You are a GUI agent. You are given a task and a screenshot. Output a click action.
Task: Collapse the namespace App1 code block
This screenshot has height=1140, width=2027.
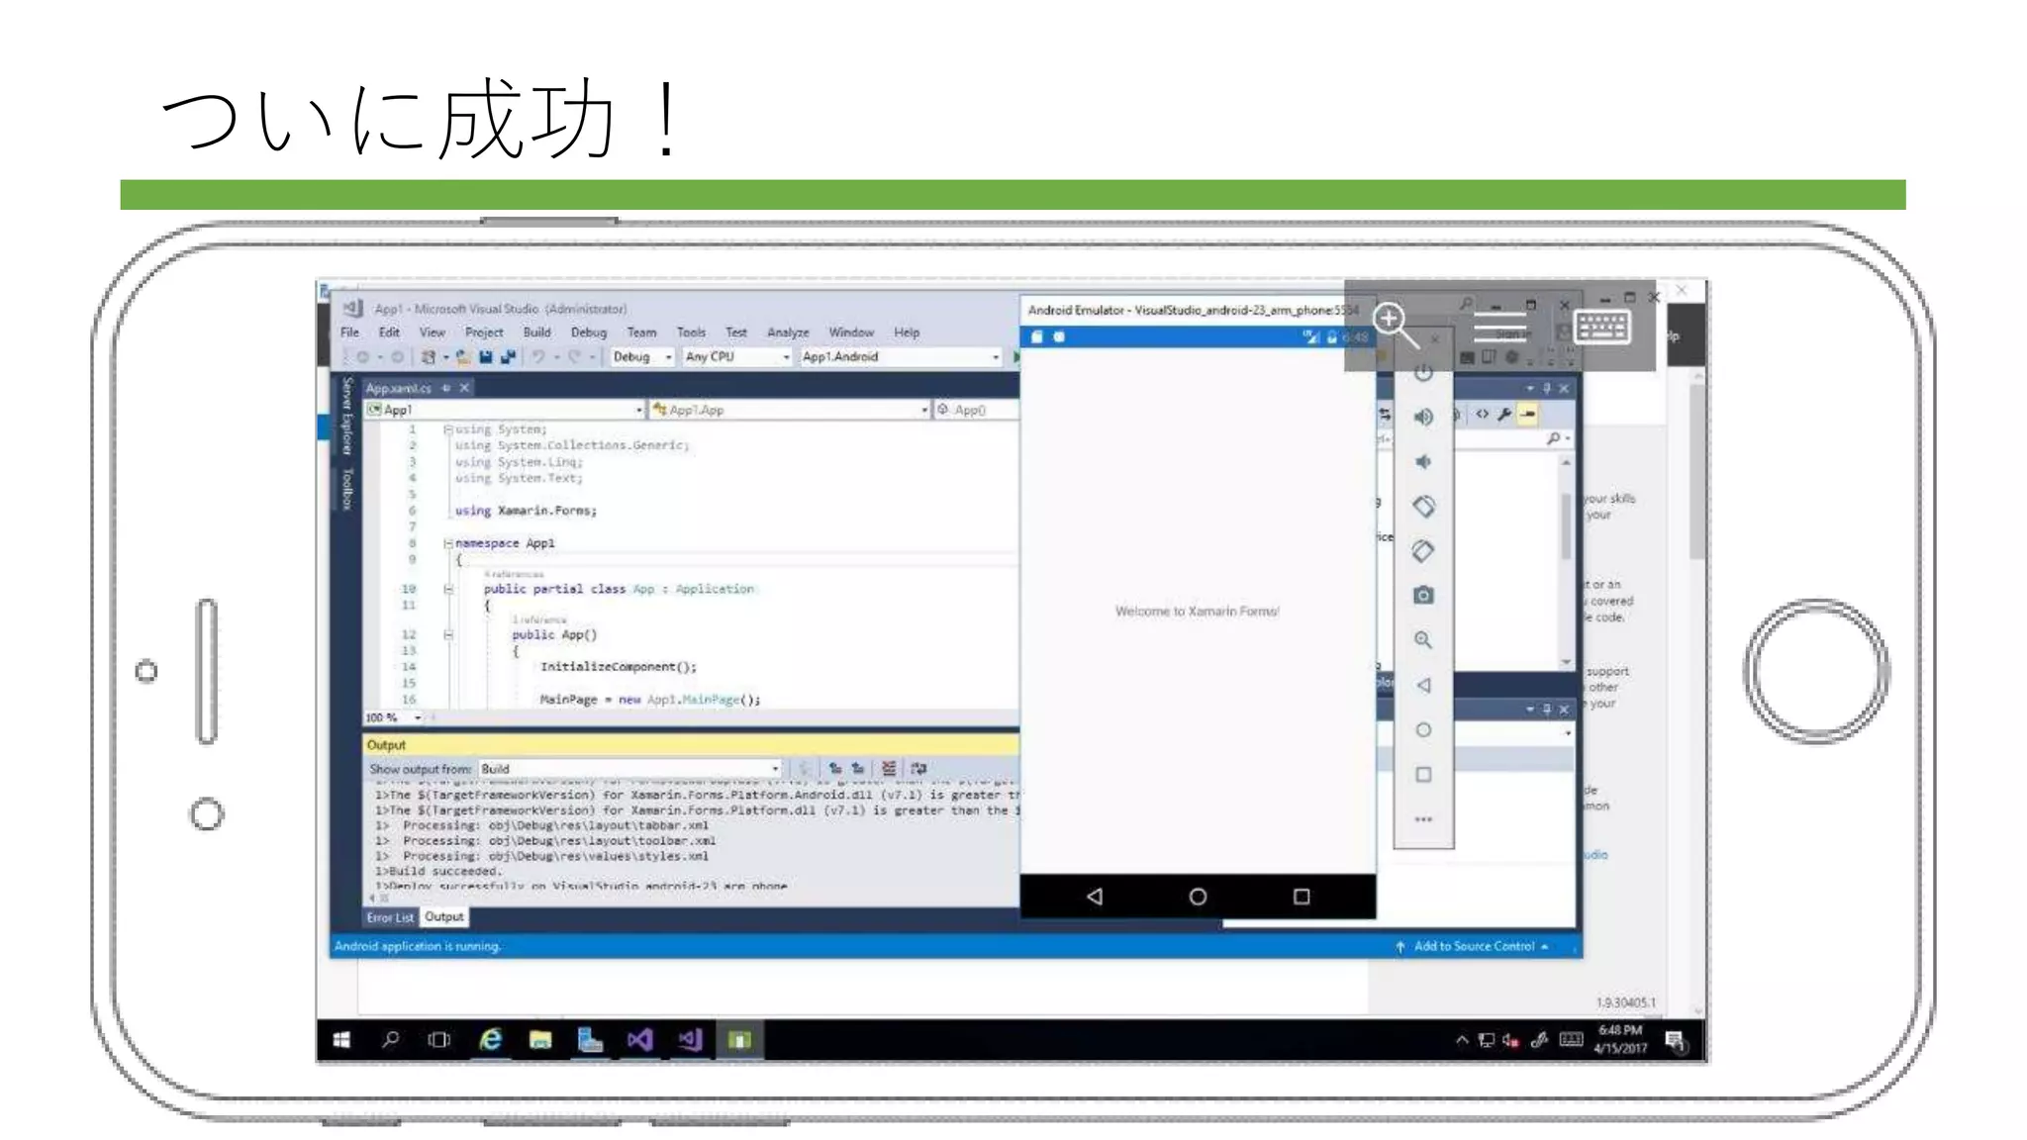click(447, 543)
